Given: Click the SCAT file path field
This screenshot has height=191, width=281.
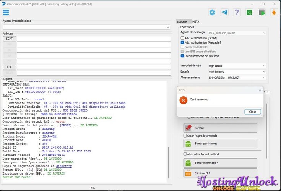Looking at the screenshot, I should [x=94, y=39].
